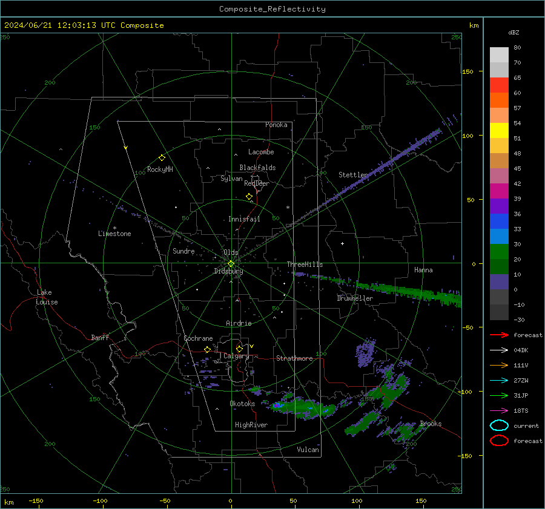The width and height of the screenshot is (545, 509).
Task: Click the Olds city label
Action: (231, 252)
